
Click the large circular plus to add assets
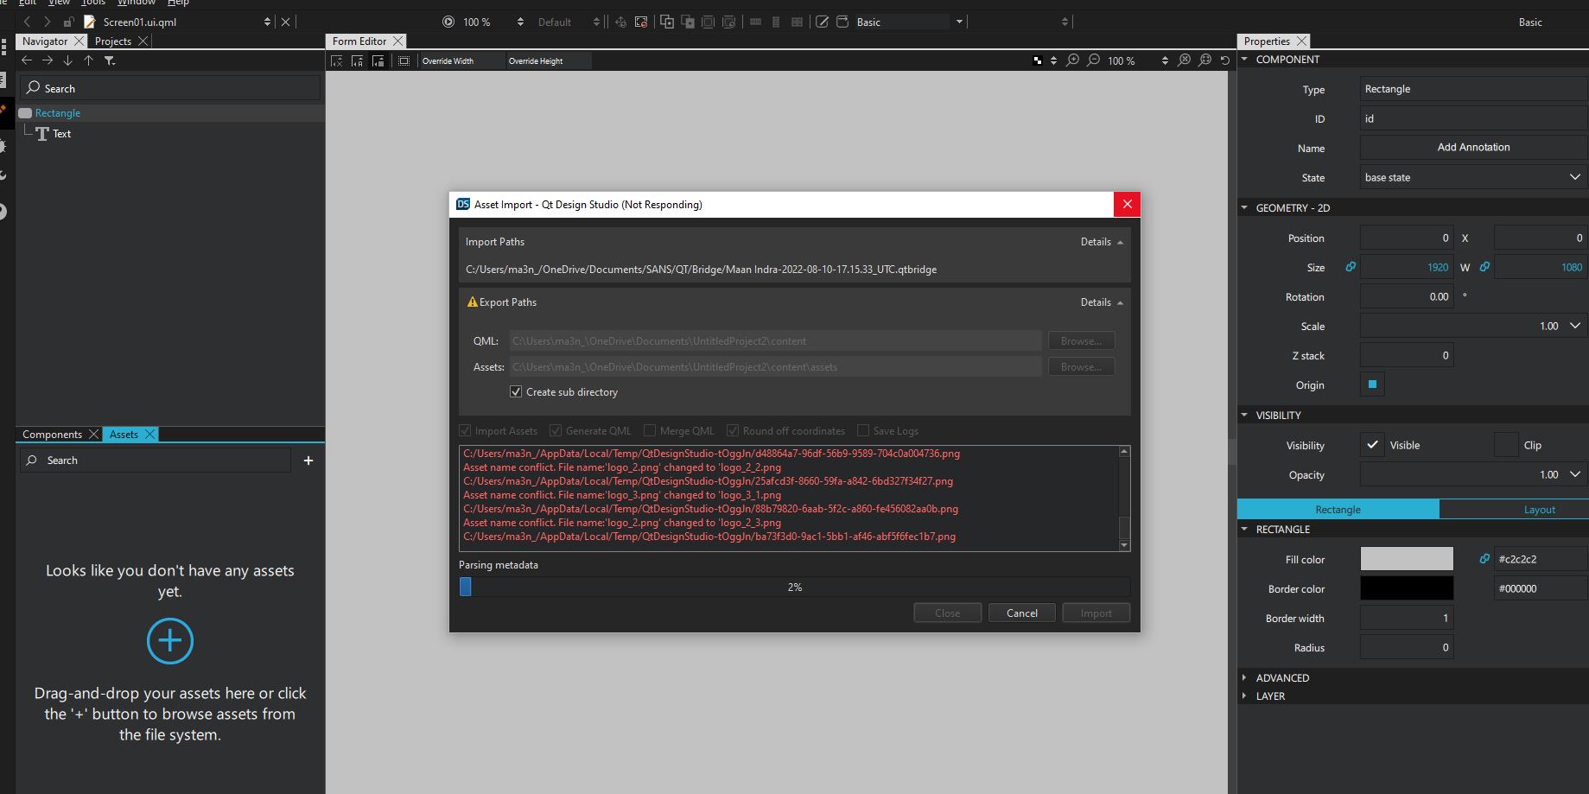[170, 641]
